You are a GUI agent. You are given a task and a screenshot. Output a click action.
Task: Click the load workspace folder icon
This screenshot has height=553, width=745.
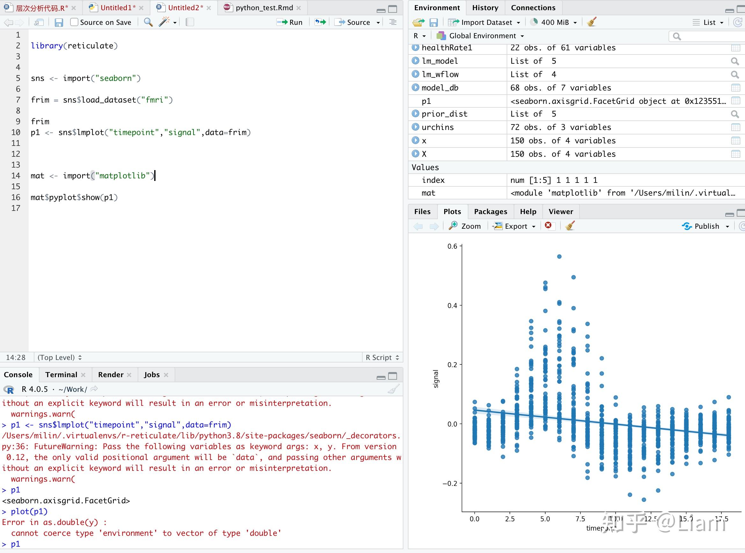point(418,22)
